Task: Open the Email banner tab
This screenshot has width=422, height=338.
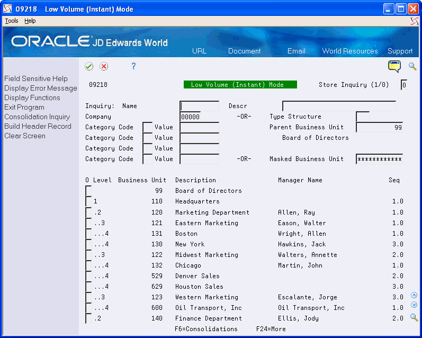Action: (297, 51)
